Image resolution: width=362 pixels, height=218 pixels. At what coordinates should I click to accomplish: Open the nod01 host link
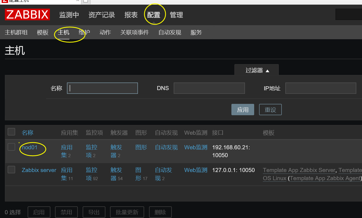click(x=30, y=147)
